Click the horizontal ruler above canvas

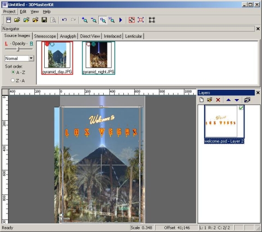(103, 92)
